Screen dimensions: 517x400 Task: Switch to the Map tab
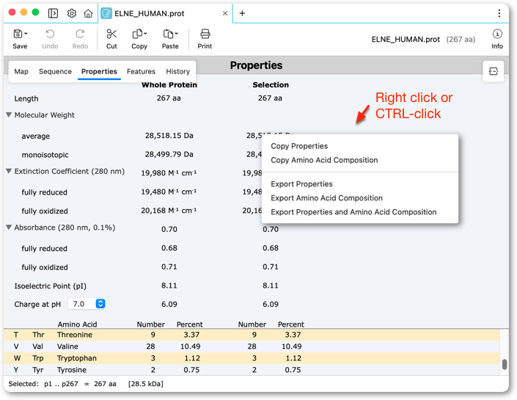click(21, 72)
